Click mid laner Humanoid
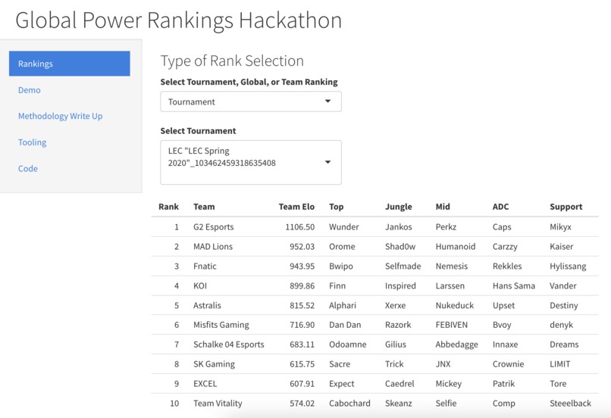This screenshot has width=611, height=418. tap(455, 246)
